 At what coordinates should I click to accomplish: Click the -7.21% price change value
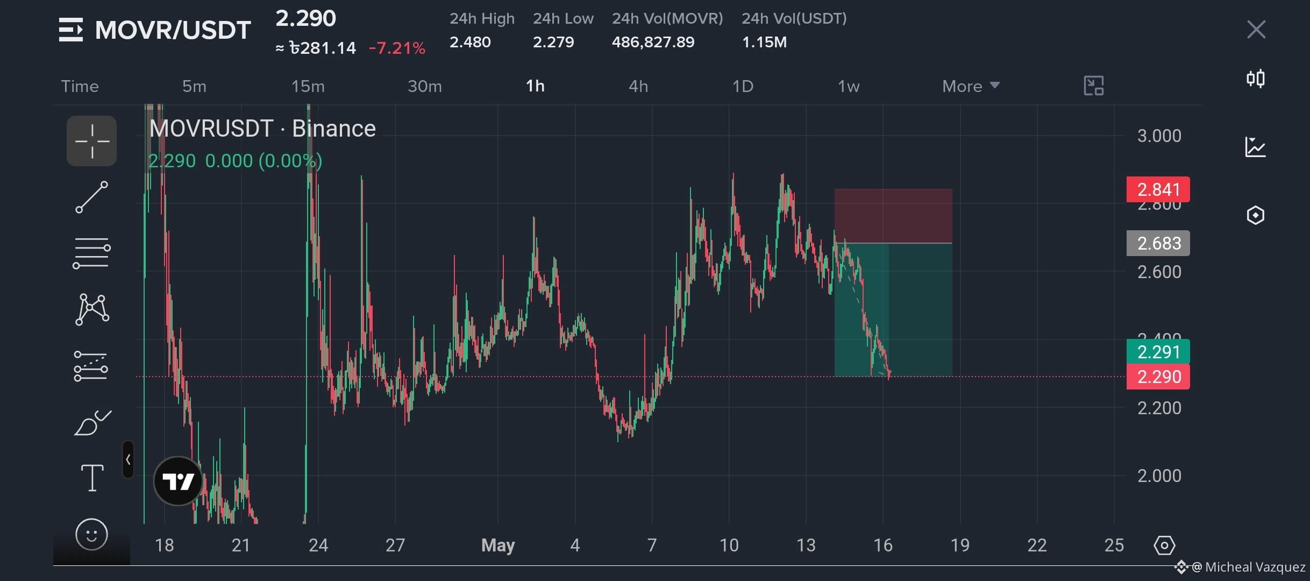[397, 48]
